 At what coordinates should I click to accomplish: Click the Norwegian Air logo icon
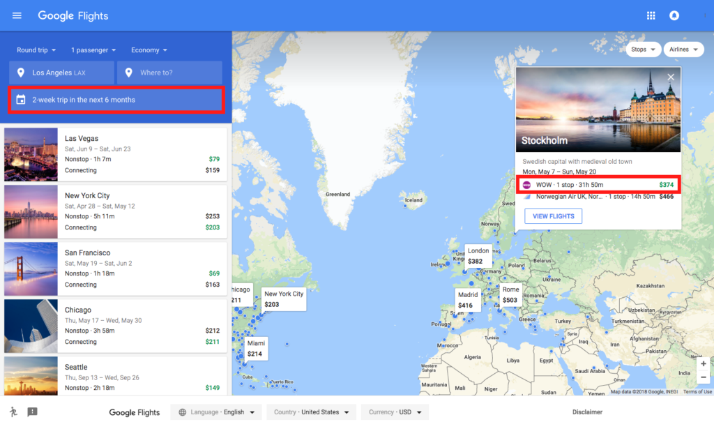pos(527,197)
